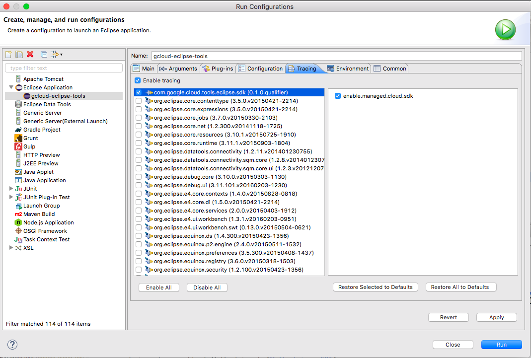Click Apply button
531x358 pixels.
pos(496,317)
